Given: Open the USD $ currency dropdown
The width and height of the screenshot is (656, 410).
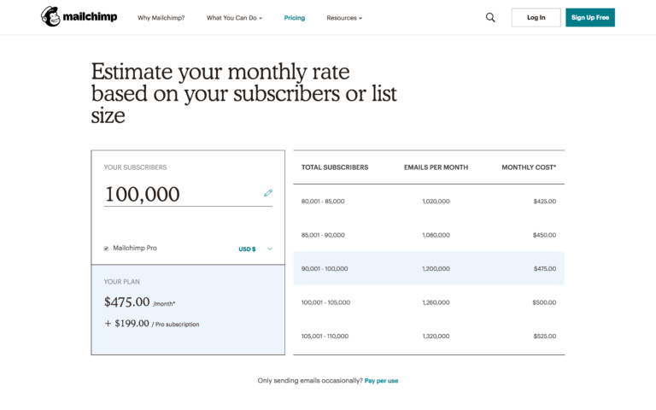Looking at the screenshot, I should pyautogui.click(x=255, y=249).
